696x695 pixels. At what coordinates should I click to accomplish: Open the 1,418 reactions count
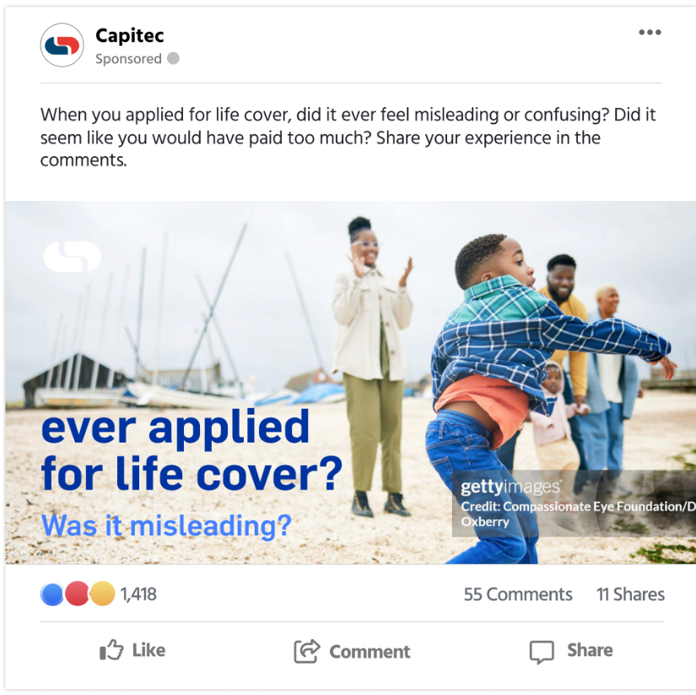[138, 595]
